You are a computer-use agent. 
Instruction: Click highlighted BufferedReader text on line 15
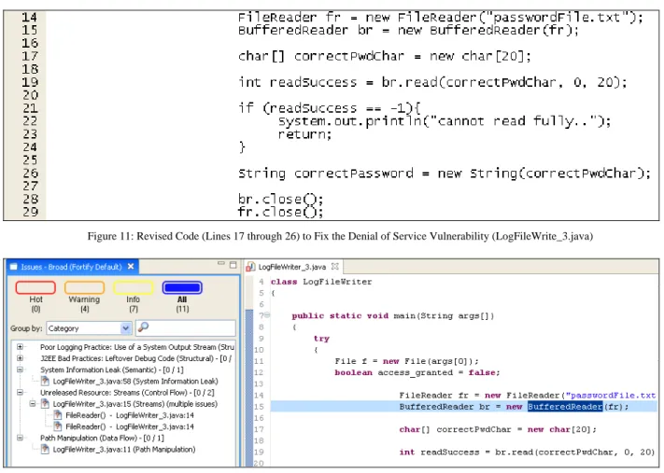point(565,407)
